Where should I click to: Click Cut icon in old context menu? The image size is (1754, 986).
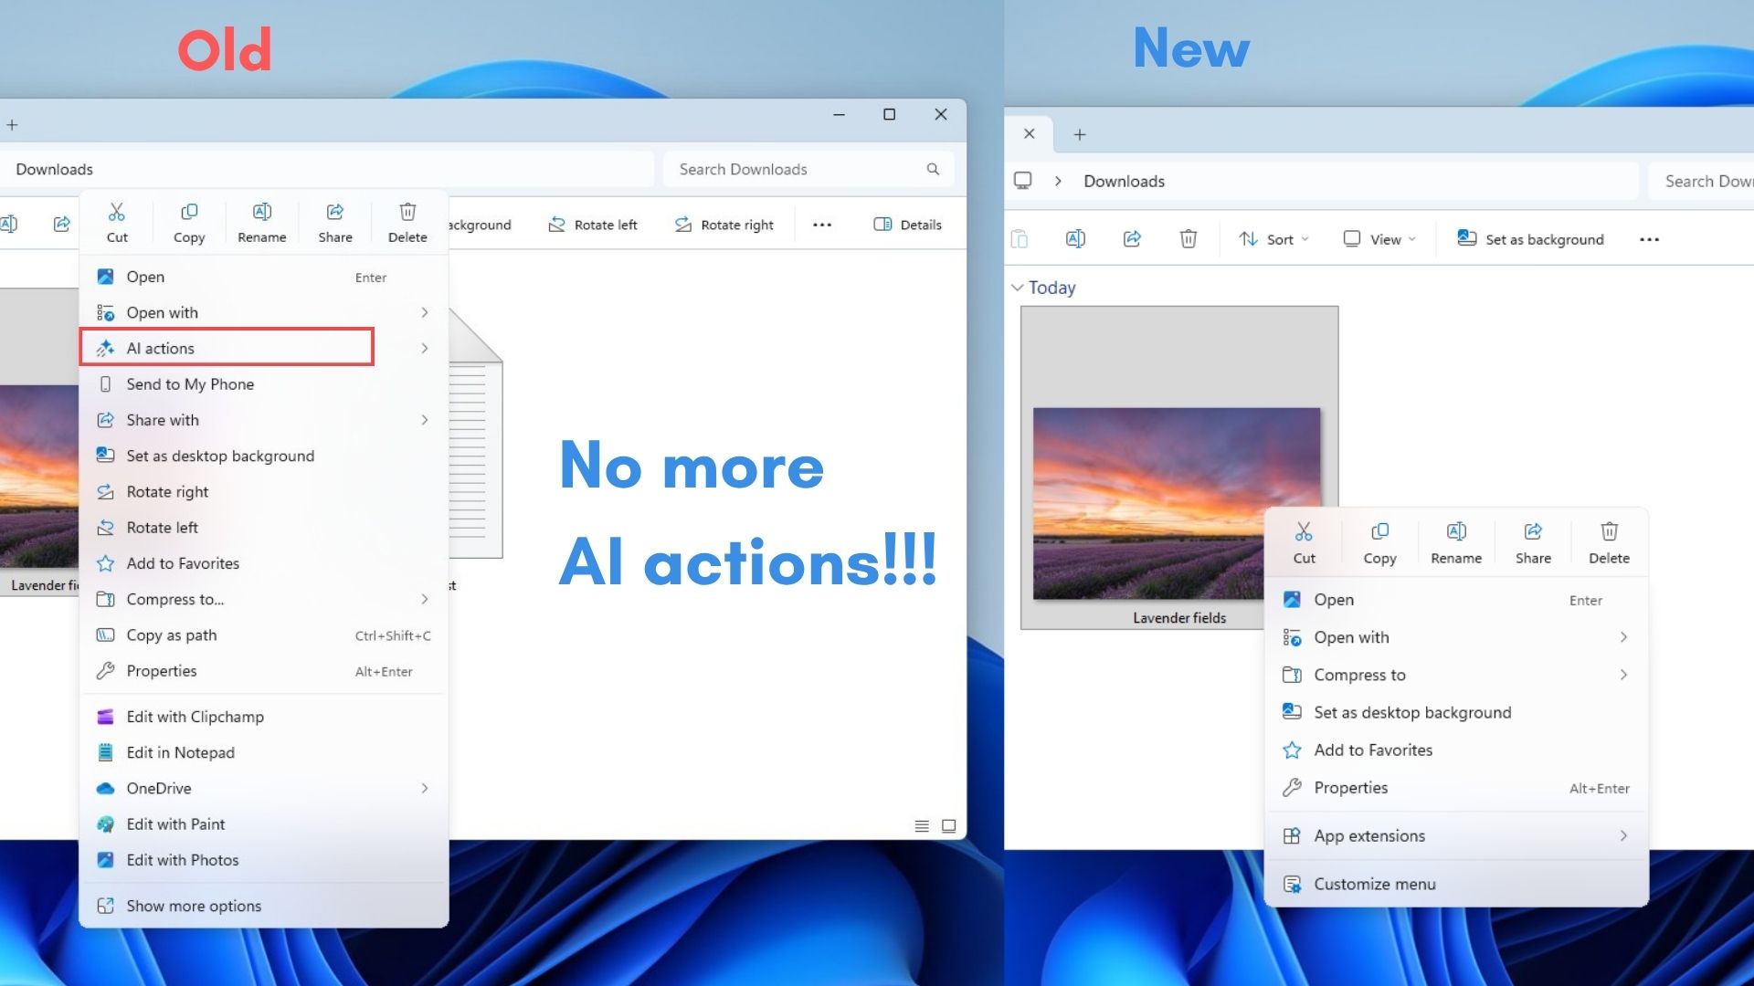tap(117, 213)
